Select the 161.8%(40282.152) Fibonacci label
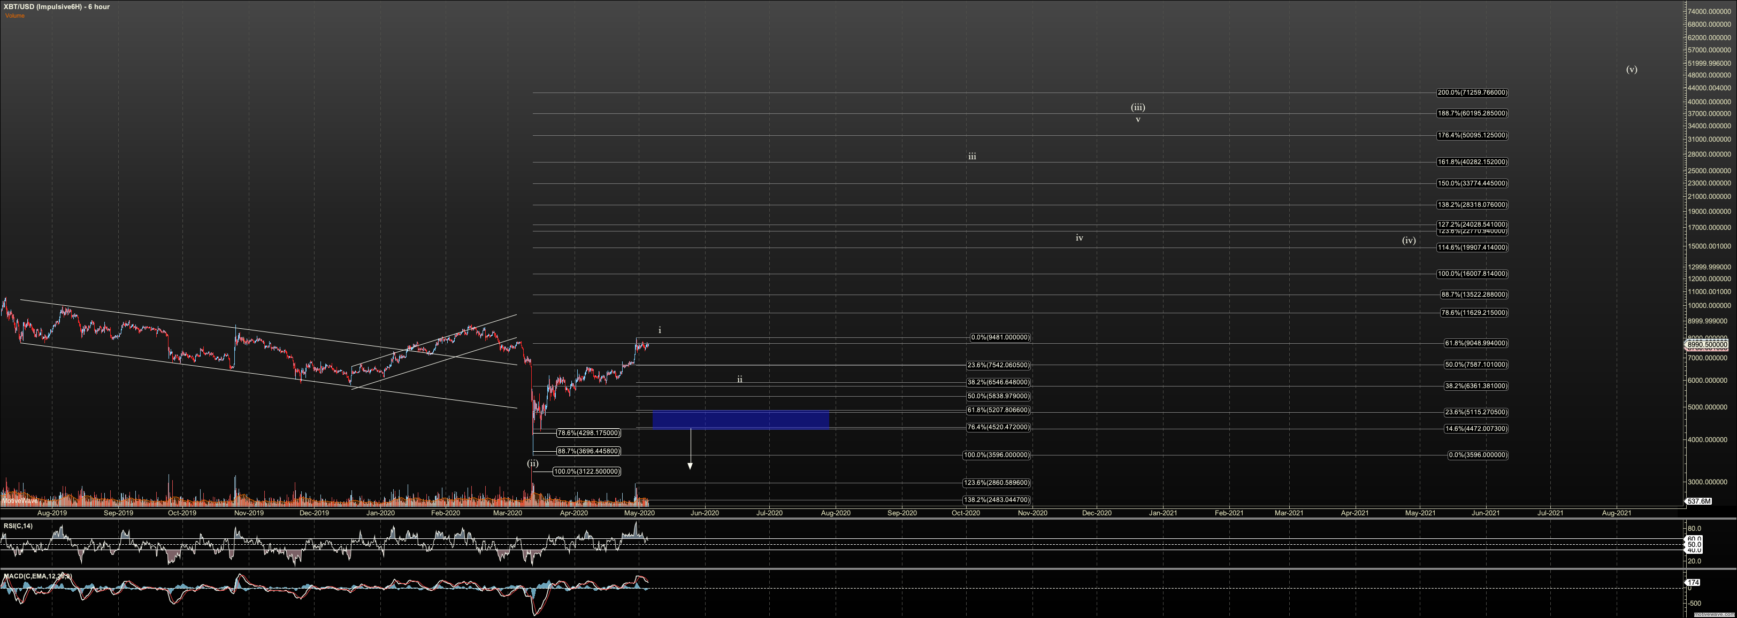This screenshot has width=1737, height=618. click(x=1472, y=163)
